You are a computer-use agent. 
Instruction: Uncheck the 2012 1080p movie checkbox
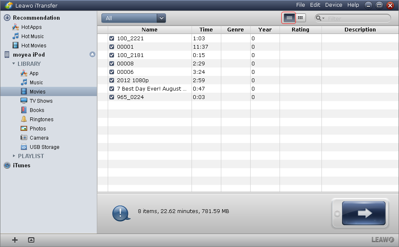point(112,80)
